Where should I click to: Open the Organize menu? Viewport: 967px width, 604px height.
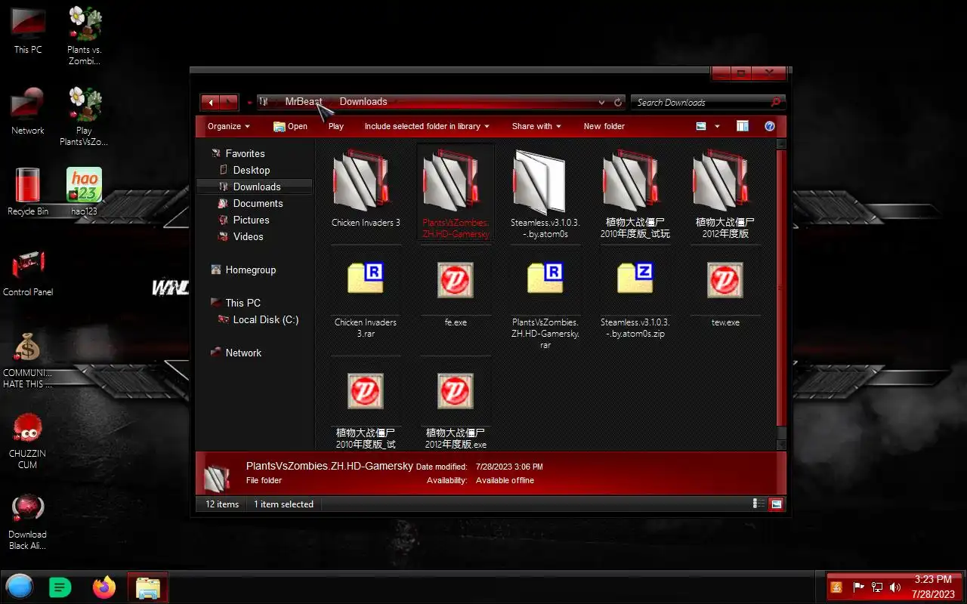tap(229, 126)
